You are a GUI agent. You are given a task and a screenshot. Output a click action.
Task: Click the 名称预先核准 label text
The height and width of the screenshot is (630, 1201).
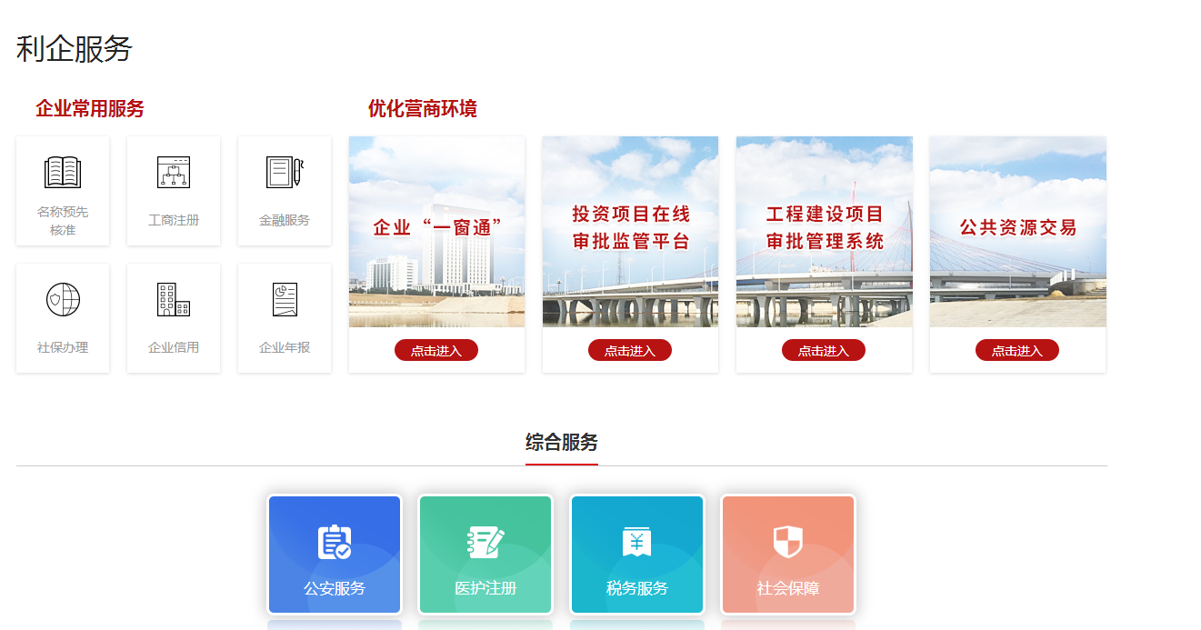[63, 221]
